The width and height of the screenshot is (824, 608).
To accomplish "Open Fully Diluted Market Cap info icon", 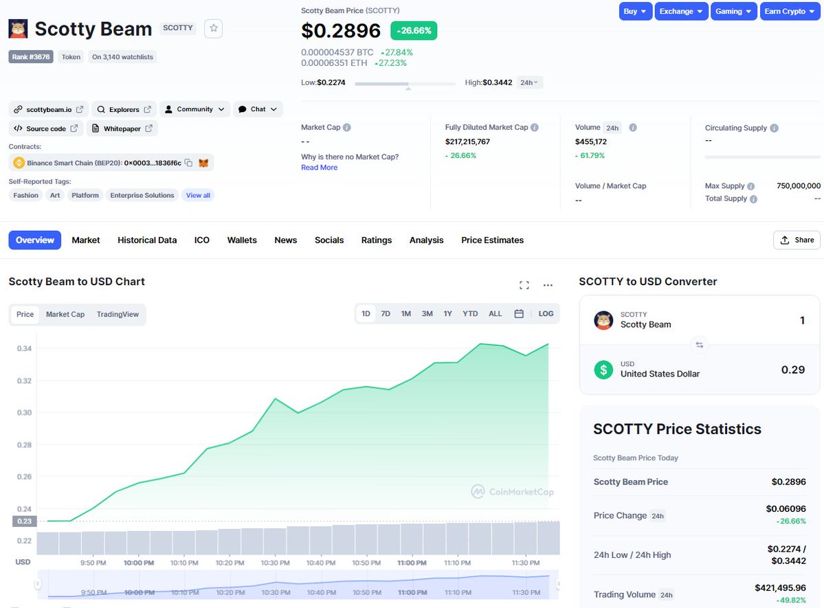I will click(535, 127).
